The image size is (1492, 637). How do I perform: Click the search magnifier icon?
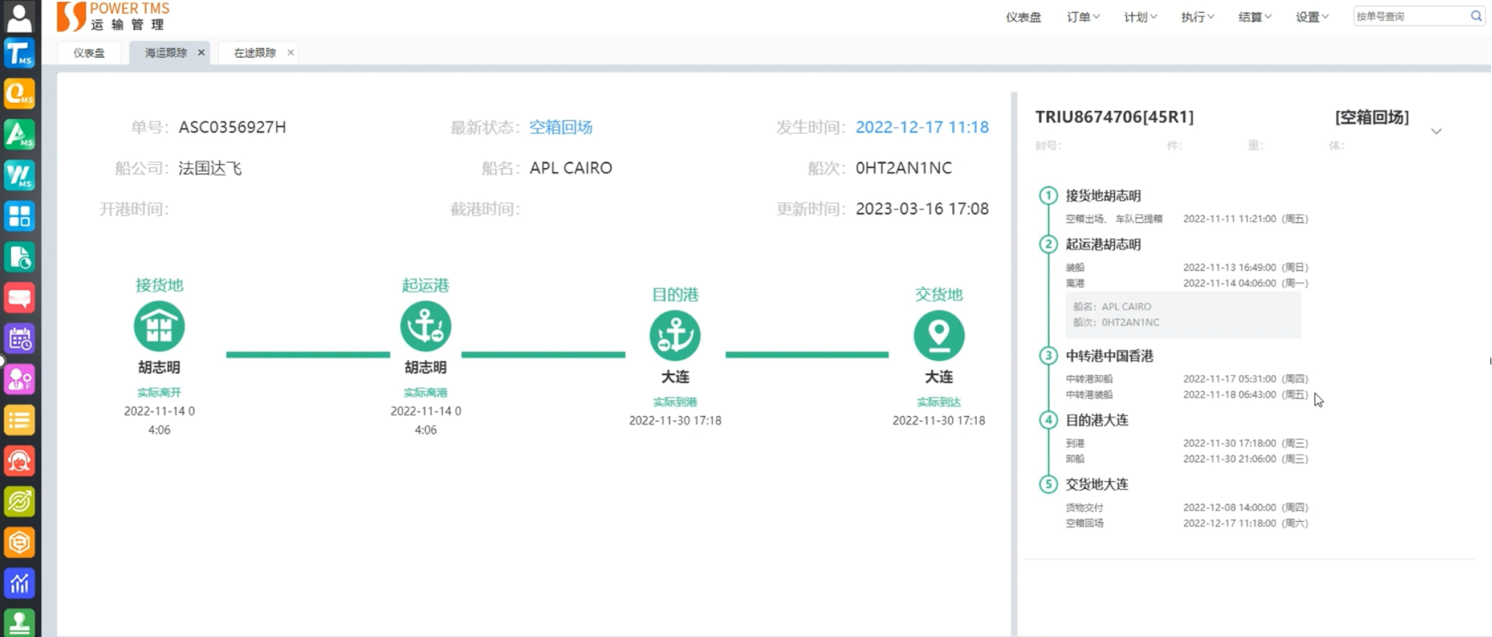tap(1476, 16)
